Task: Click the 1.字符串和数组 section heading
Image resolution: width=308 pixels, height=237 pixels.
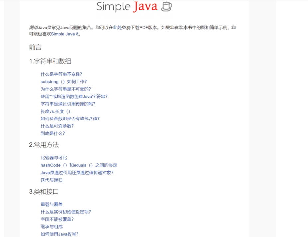Action: pyautogui.click(x=50, y=61)
